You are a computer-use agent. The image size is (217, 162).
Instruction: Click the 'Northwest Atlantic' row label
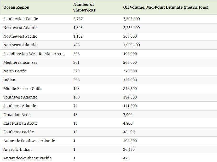[20, 28]
